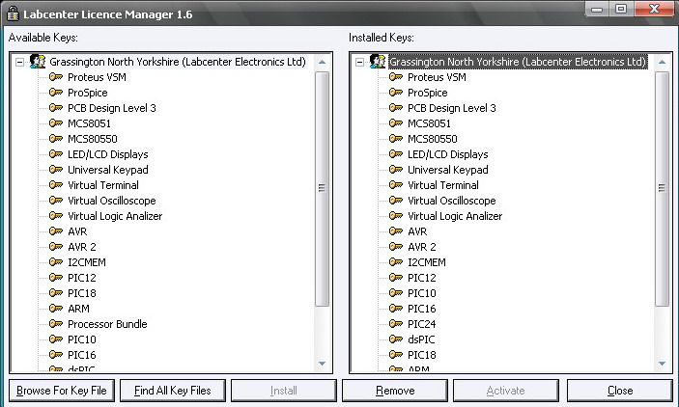Click Available Keys scrollbar down arrow
This screenshot has width=679, height=407.
pyautogui.click(x=322, y=364)
